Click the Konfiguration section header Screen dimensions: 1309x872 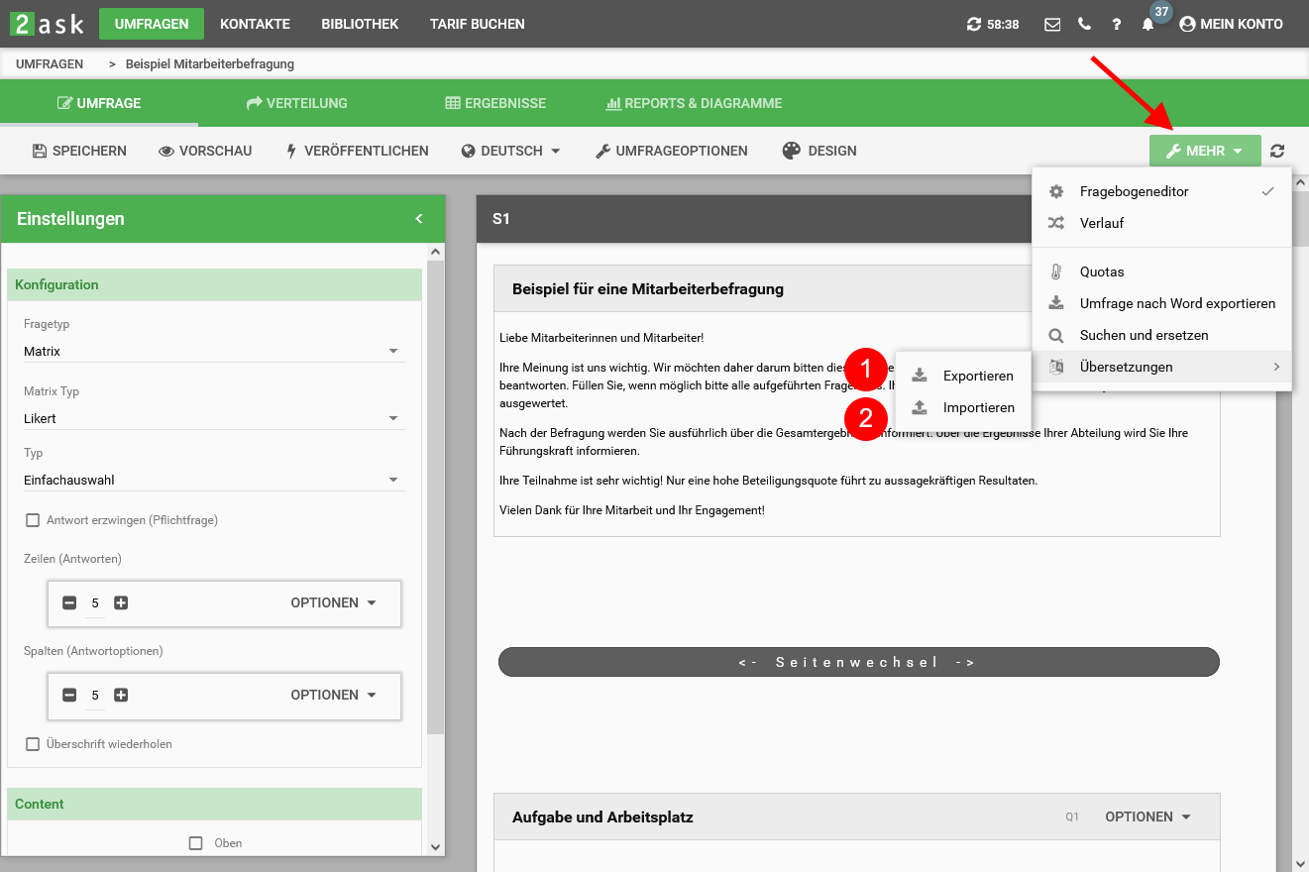pos(215,284)
